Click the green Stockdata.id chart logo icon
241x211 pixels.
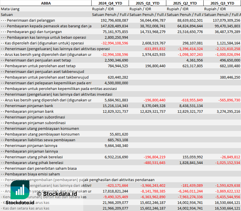[20, 190]
